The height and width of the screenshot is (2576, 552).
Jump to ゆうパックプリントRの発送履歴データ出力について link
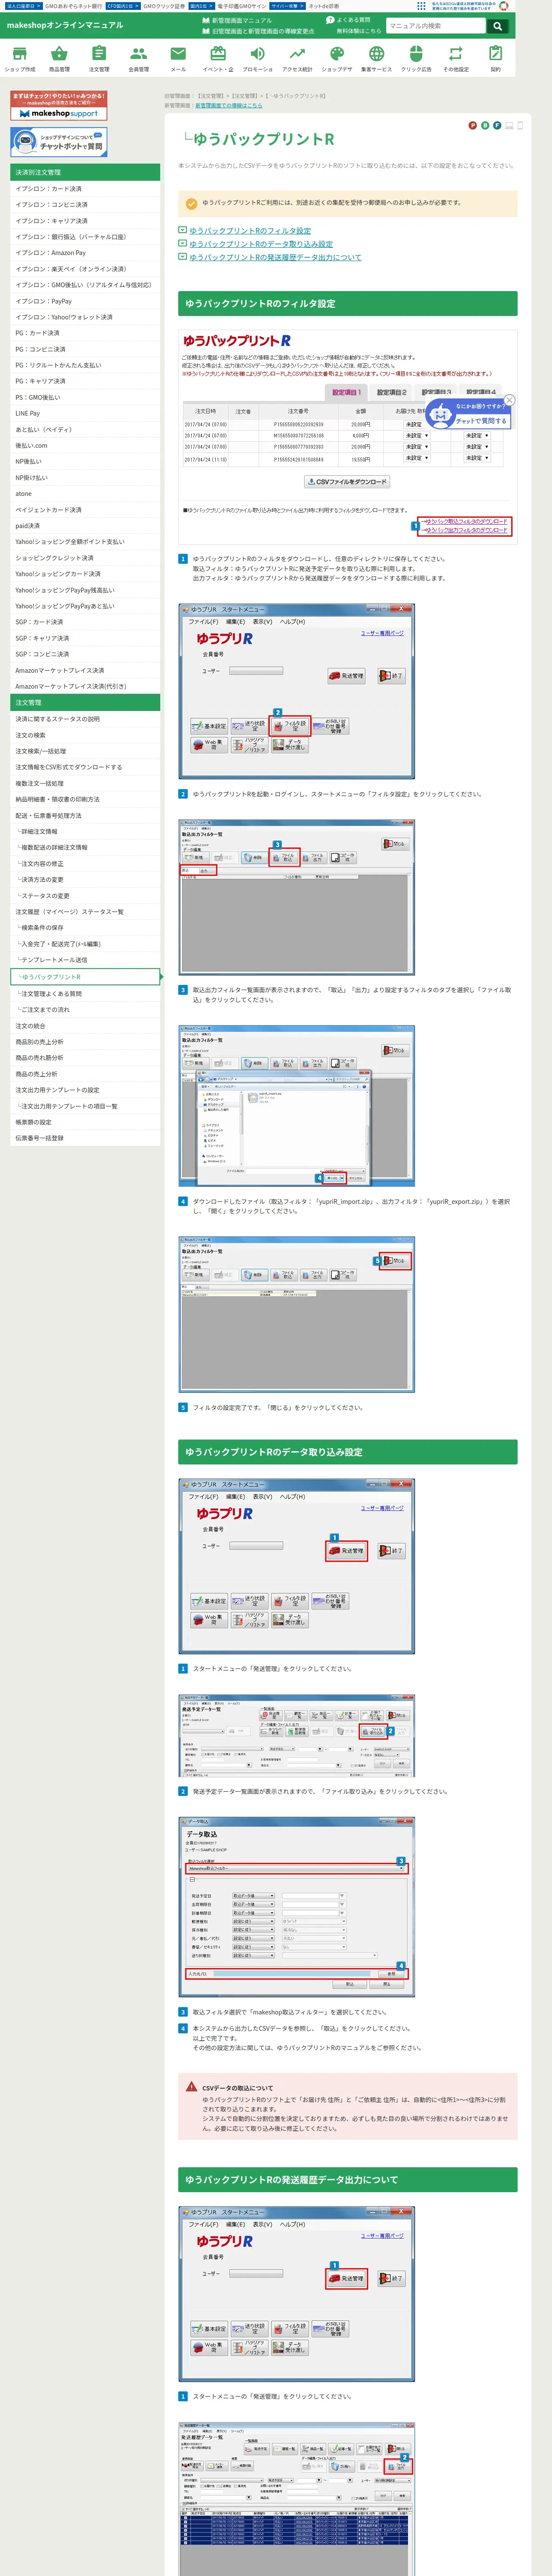pos(275,257)
